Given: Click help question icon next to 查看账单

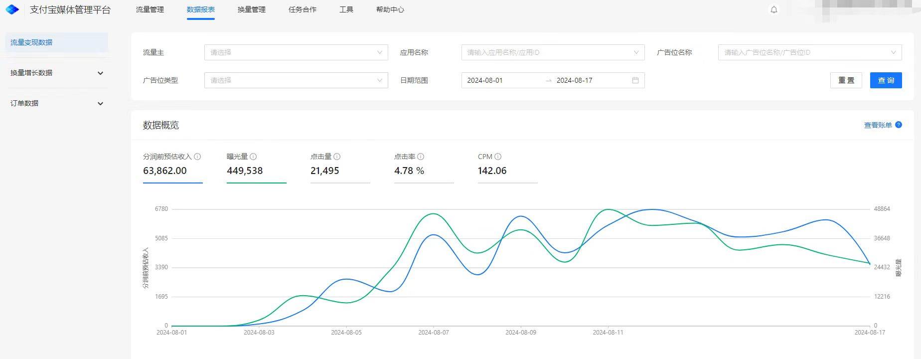Looking at the screenshot, I should [898, 125].
